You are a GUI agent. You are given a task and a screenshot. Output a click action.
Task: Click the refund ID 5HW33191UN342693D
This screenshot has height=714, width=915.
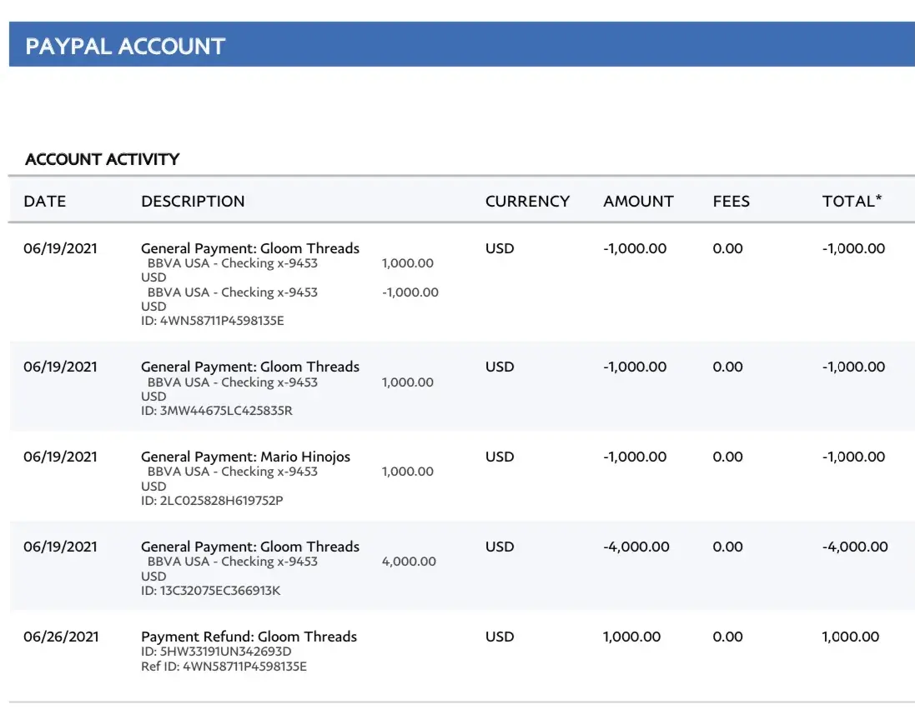pos(216,652)
